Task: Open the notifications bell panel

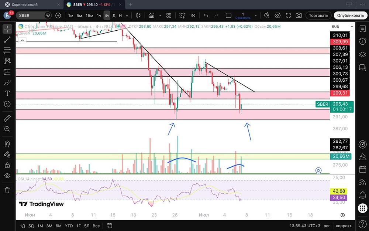Action: [x=362, y=195]
